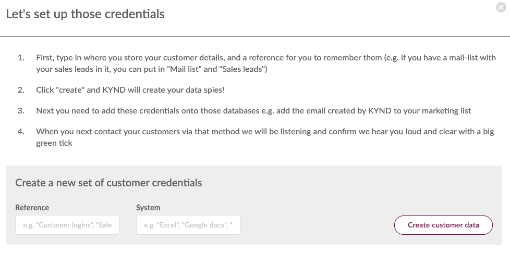
Task: Click the horizontal divider under the dialog title
Action: (255, 36)
